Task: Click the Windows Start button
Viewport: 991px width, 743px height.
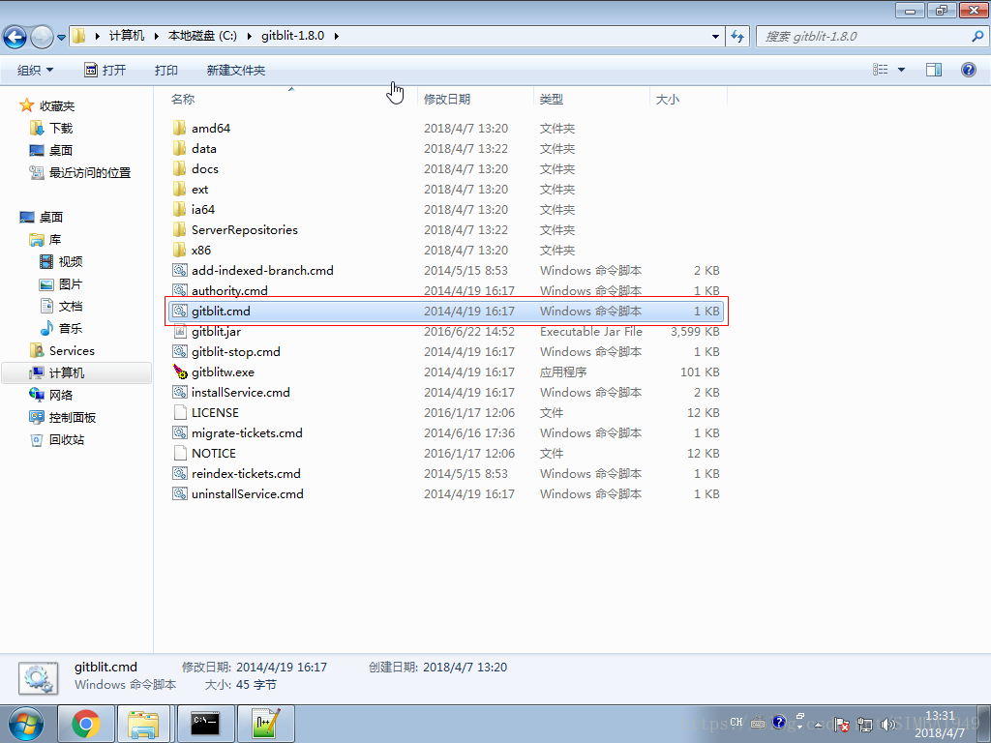Action: pos(26,725)
